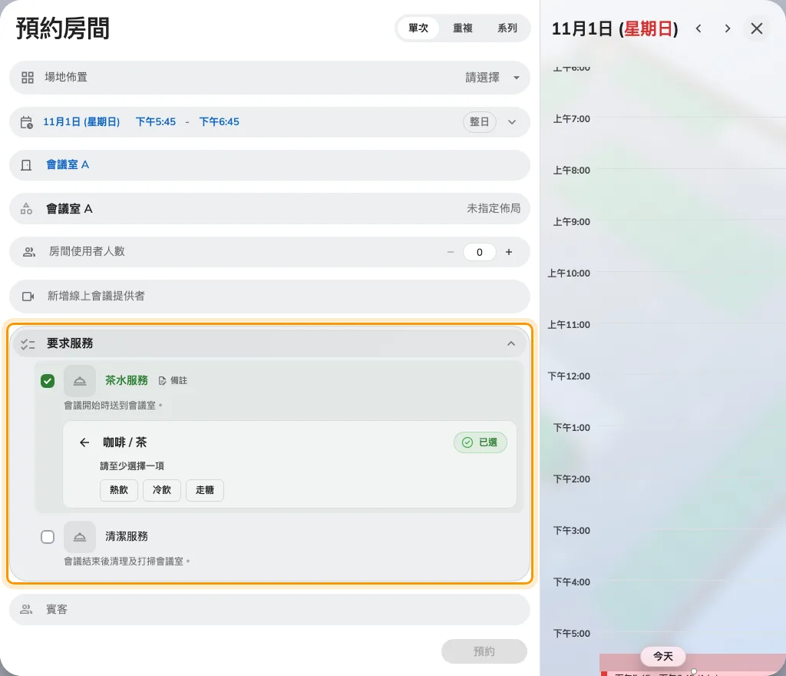This screenshot has height=676, width=786.
Task: Select the 單次 booking tab
Action: [x=418, y=28]
